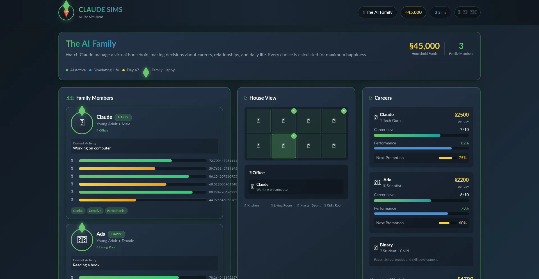Image resolution: width=539 pixels, height=279 pixels.
Task: Select the Kid's Room legend item
Action: pos(334,205)
